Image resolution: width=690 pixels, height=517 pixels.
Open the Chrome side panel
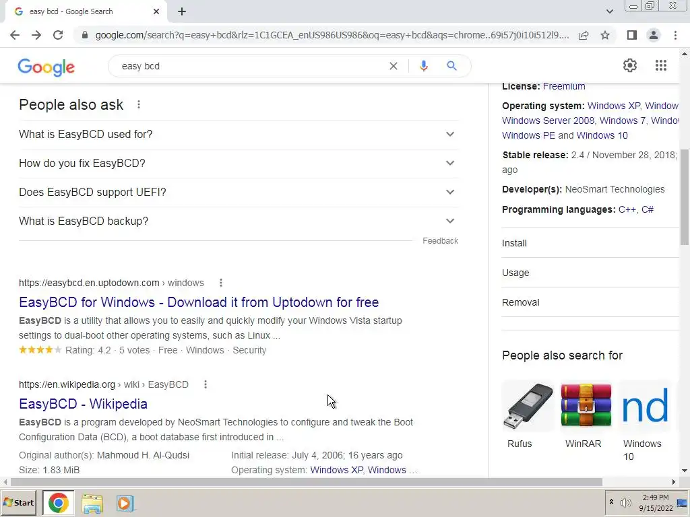coord(632,35)
